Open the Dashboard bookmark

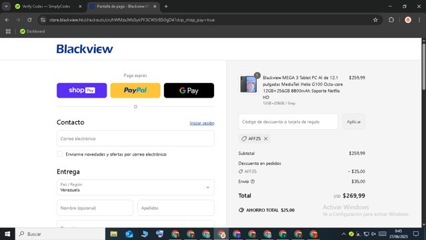point(32,31)
